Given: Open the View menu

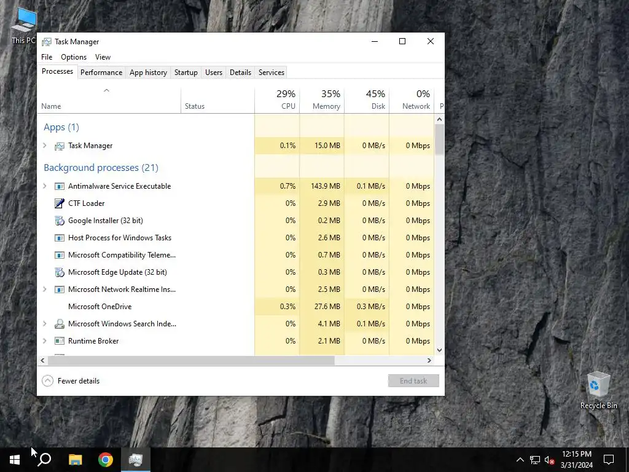Looking at the screenshot, I should click(103, 57).
